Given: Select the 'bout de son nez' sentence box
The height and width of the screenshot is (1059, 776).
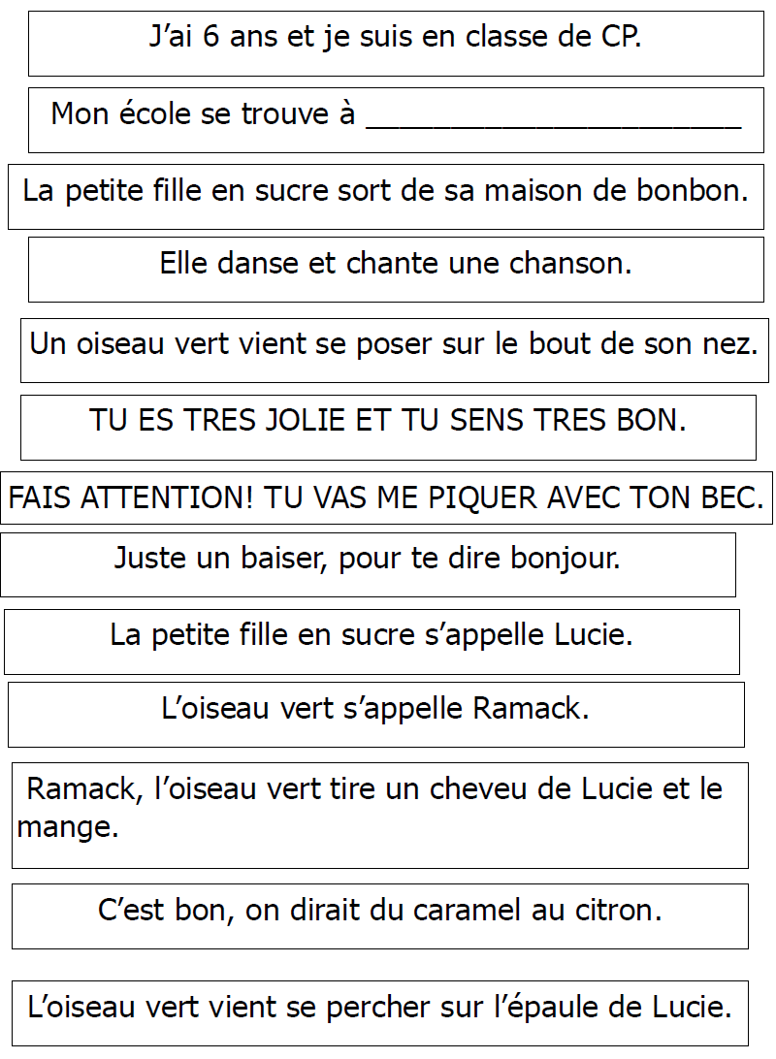Looking at the screenshot, I should click(x=394, y=344).
